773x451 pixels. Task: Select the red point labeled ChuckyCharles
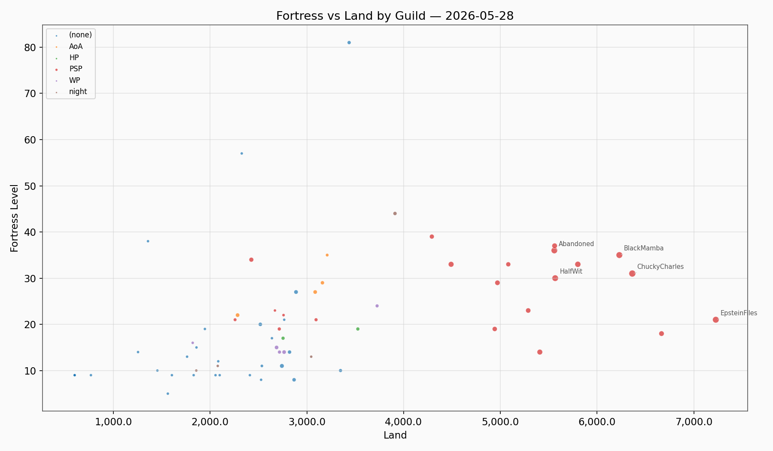632,274
